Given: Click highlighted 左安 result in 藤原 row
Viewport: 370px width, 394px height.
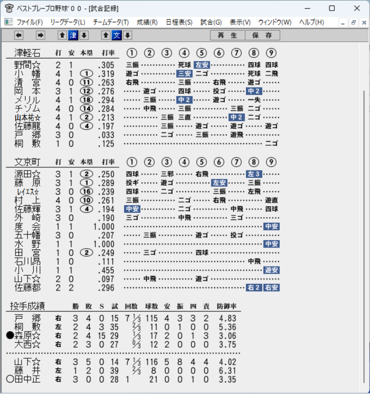Looking at the screenshot, I should [x=219, y=183].
